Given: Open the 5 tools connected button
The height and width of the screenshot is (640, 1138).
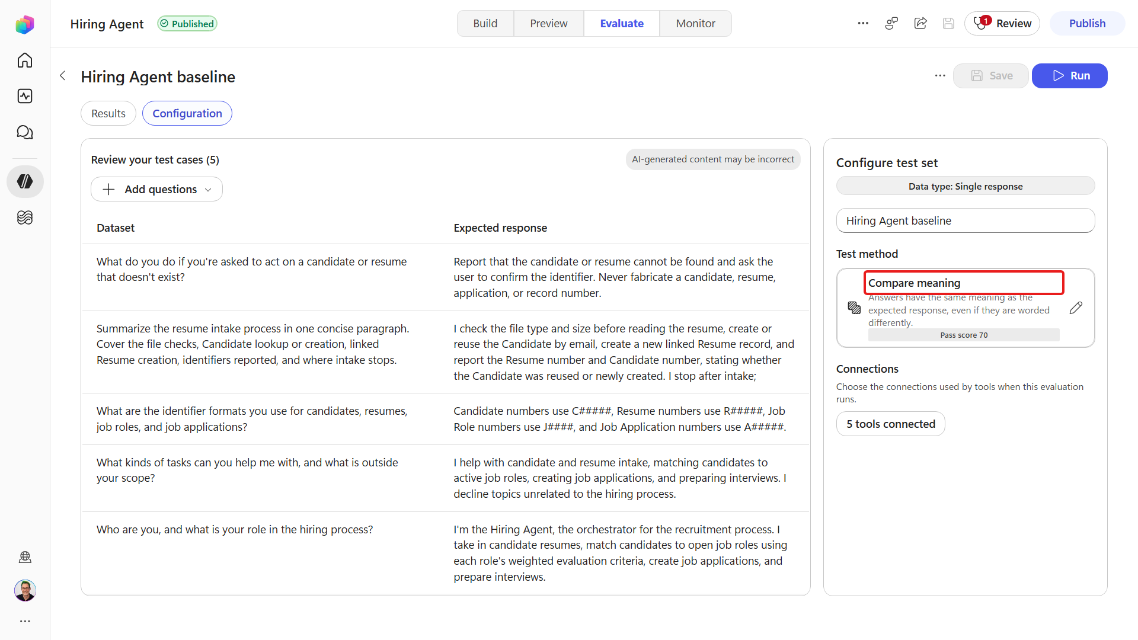Looking at the screenshot, I should pyautogui.click(x=890, y=424).
